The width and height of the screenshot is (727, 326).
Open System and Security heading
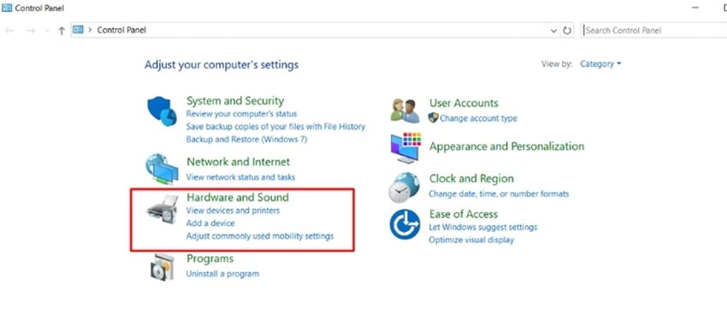click(x=235, y=101)
